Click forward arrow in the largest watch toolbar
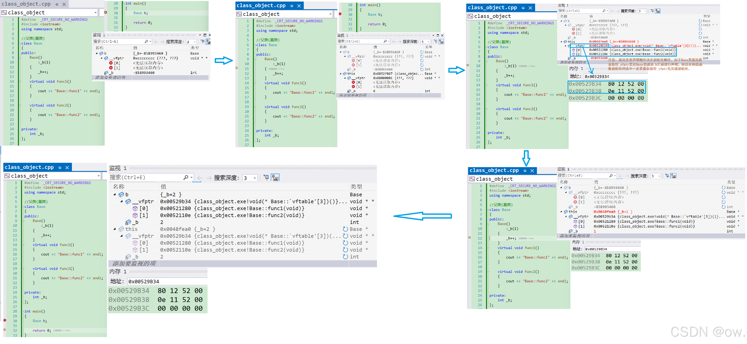This screenshot has height=344, width=747. (209, 178)
